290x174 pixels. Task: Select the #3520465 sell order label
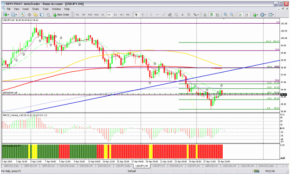click(10, 93)
